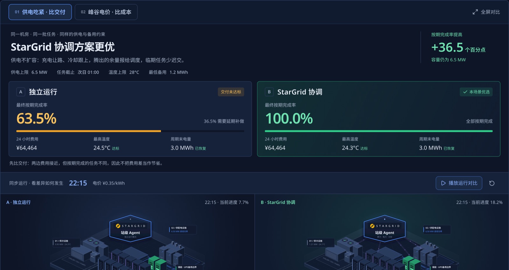Click the 播放运行对比 button
The width and height of the screenshot is (509, 270).
point(459,183)
